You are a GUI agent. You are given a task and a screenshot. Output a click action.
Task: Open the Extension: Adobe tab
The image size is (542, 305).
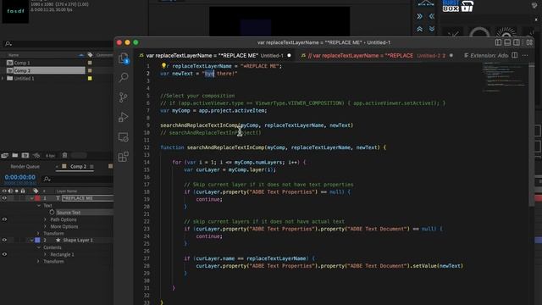coord(485,55)
